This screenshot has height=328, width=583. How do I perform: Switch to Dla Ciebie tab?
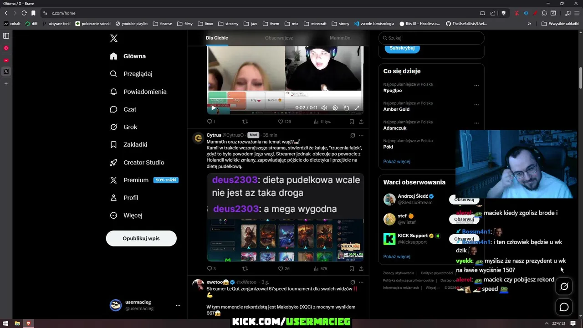tap(217, 38)
